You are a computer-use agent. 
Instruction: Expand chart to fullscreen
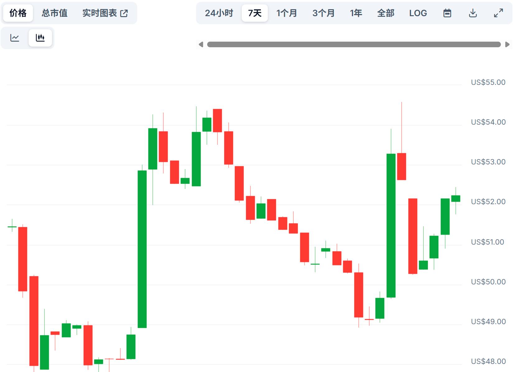point(498,13)
